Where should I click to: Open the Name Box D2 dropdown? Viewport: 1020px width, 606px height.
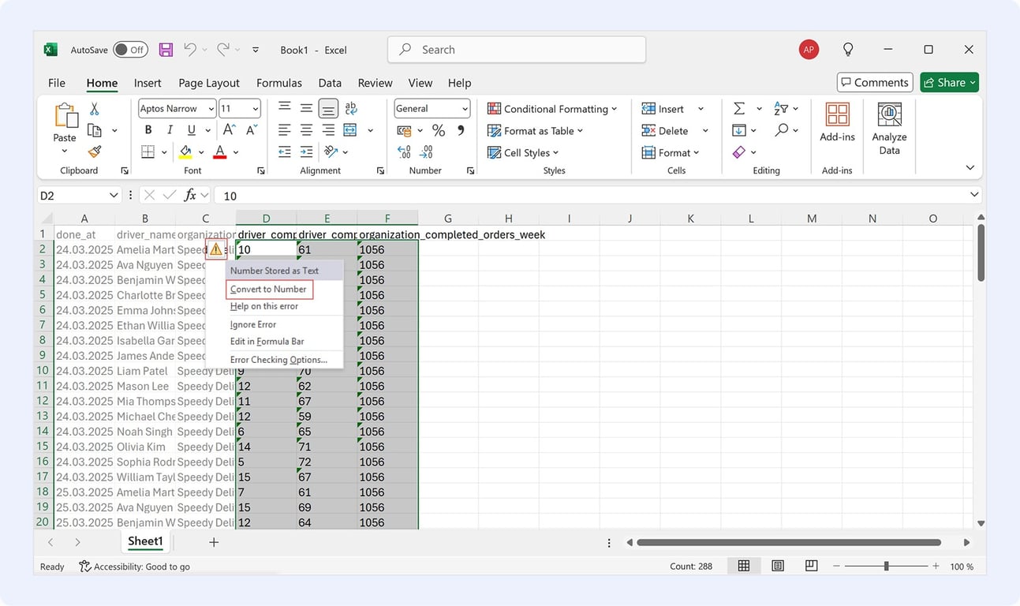[x=114, y=195]
